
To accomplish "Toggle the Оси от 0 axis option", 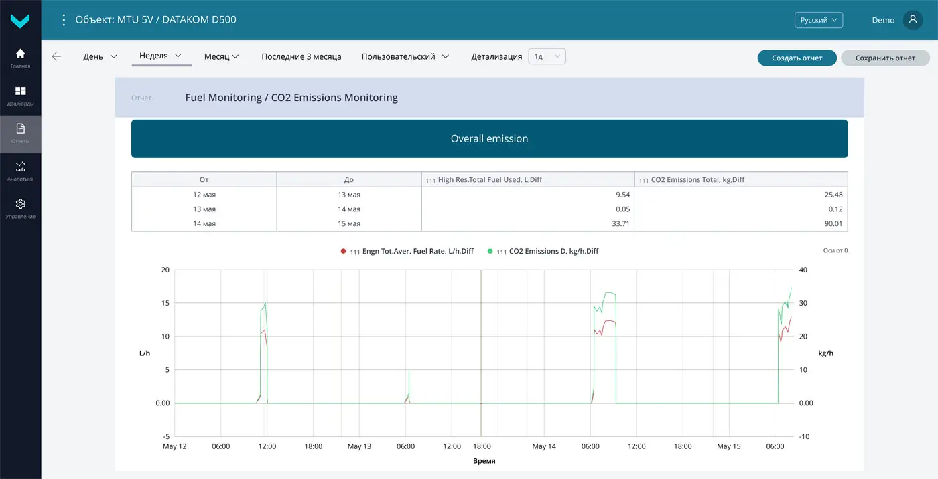I will [835, 251].
